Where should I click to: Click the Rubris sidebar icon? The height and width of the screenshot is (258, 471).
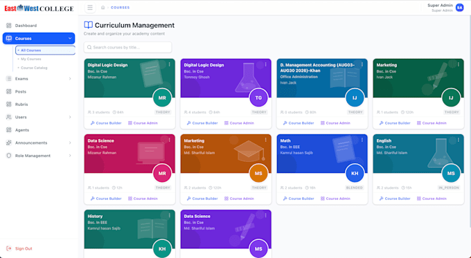(x=9, y=104)
